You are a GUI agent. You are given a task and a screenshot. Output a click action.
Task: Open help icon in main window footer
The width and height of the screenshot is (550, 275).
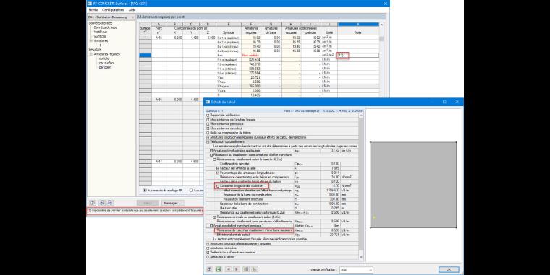point(93,203)
